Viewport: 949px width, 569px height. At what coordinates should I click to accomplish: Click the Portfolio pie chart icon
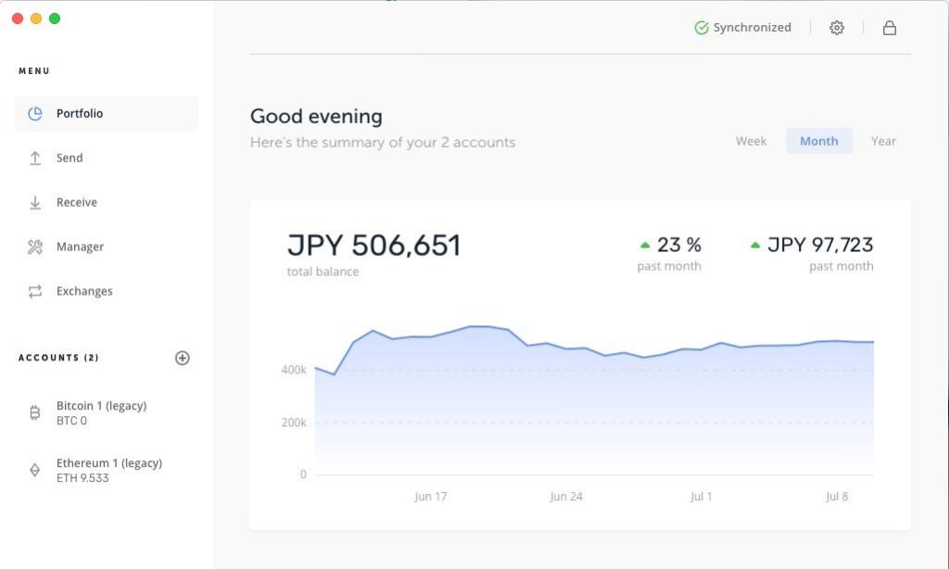(x=35, y=114)
